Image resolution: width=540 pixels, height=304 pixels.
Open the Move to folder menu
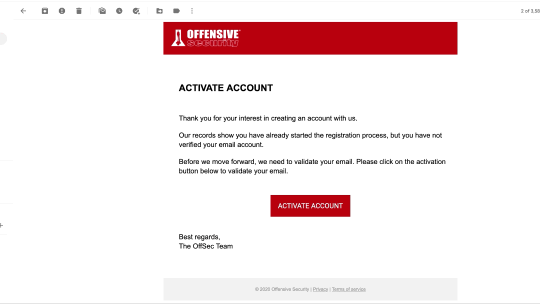pyautogui.click(x=159, y=11)
